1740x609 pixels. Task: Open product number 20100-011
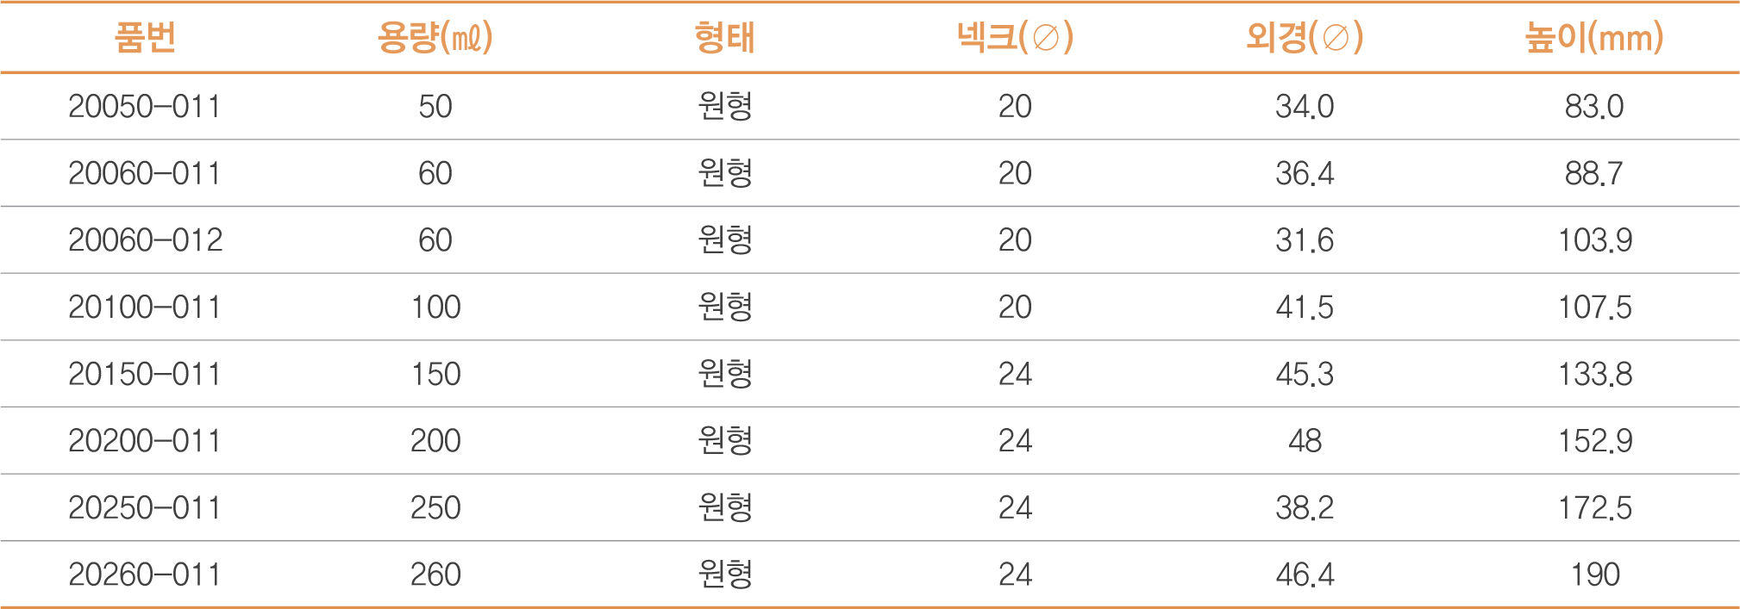click(145, 308)
